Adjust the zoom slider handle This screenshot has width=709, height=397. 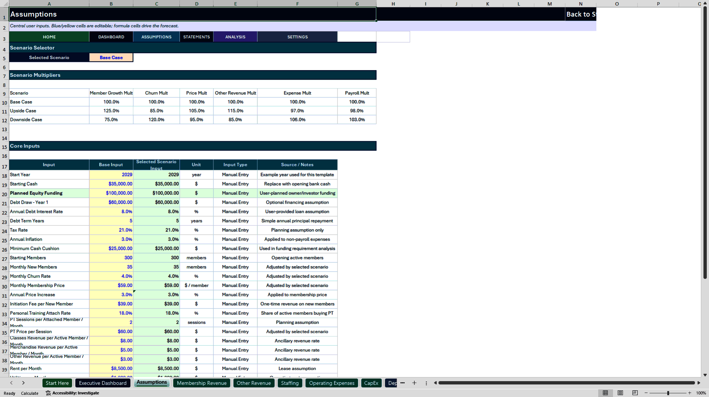click(668, 393)
